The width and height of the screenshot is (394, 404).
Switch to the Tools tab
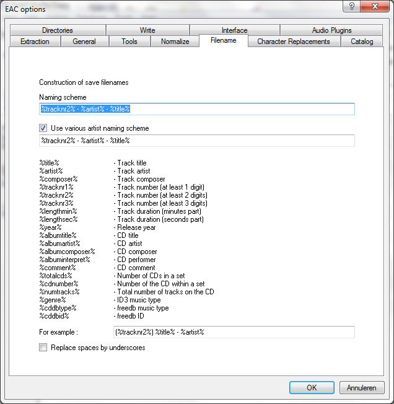(129, 42)
